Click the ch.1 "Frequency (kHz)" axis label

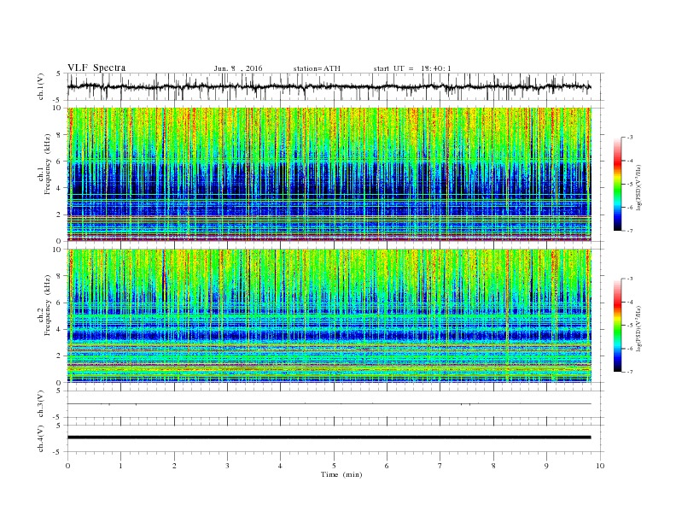click(48, 164)
